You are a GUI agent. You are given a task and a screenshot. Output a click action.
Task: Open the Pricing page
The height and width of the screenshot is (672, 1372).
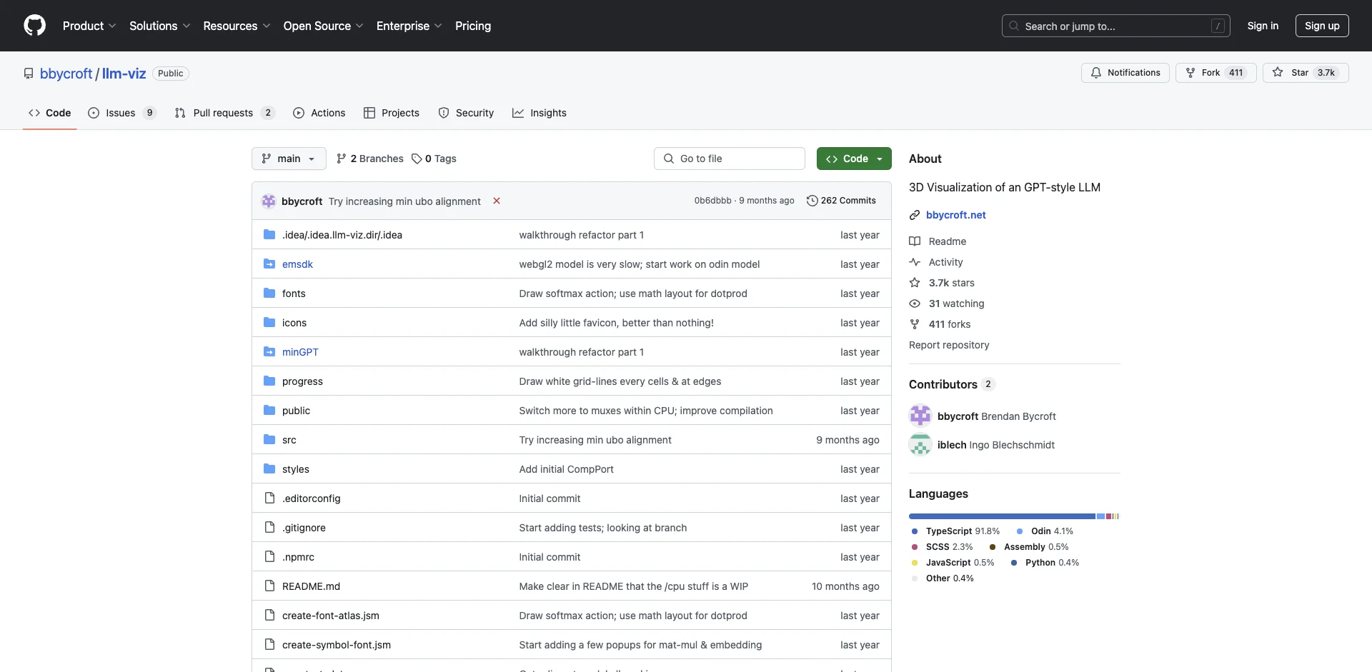coord(473,26)
